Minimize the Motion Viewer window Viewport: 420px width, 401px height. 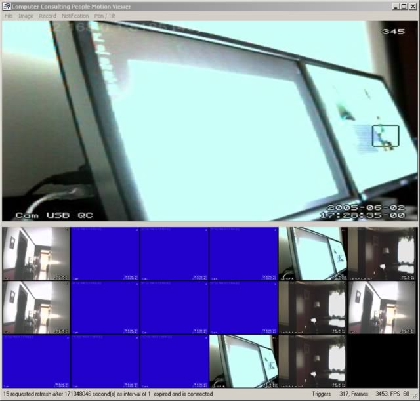point(396,5)
